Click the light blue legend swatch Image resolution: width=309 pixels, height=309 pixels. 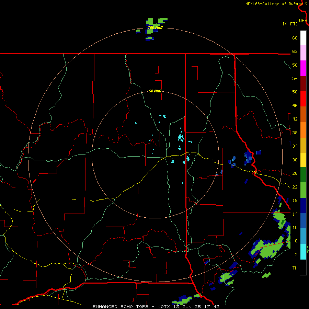[x=303, y=236]
